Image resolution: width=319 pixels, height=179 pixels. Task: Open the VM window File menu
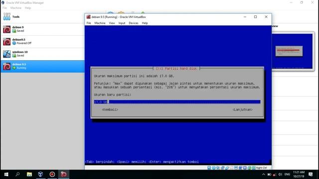click(x=89, y=23)
